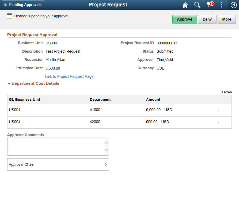Return to Pending Approvals list
This screenshot has width=239, height=219.
[x=24, y=4]
